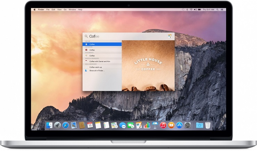
Task: Select Coffee catch-up mail result
Action: 102,67
